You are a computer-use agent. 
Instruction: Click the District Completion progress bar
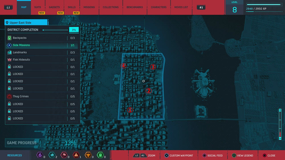pos(55,30)
